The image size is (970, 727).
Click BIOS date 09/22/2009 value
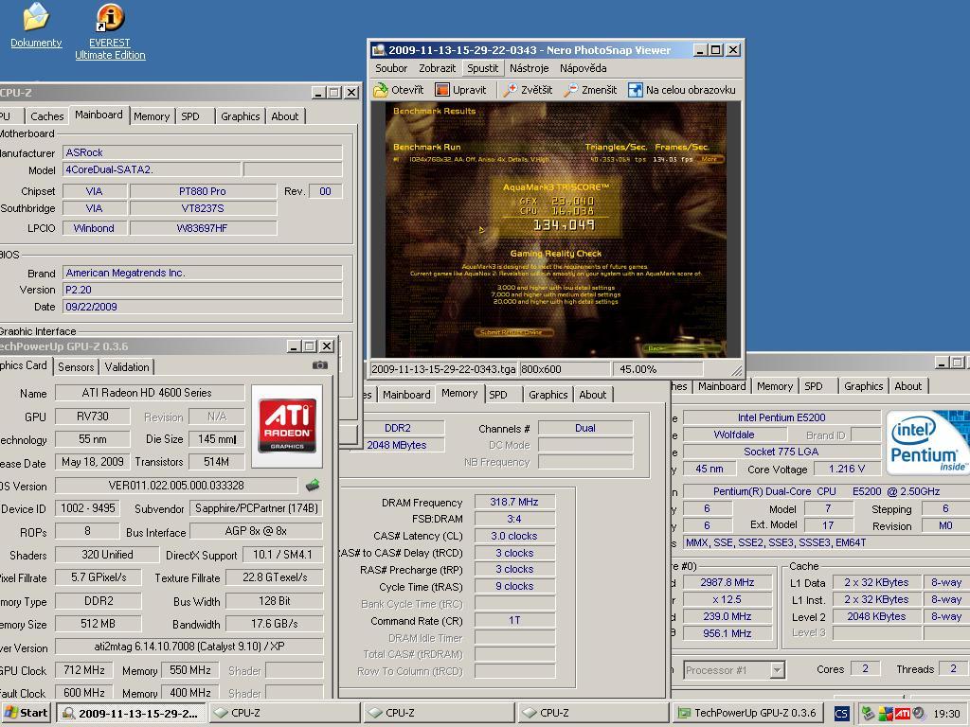pos(203,307)
